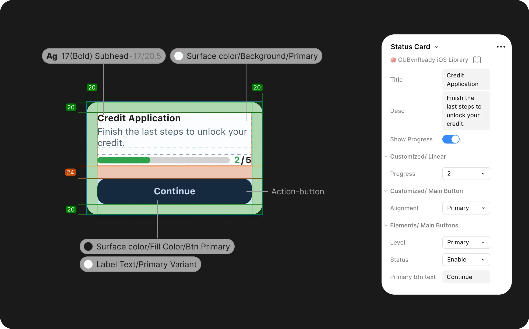Click the Ag typography icon in Subhead tag
The width and height of the screenshot is (529, 329).
pyautogui.click(x=52, y=56)
